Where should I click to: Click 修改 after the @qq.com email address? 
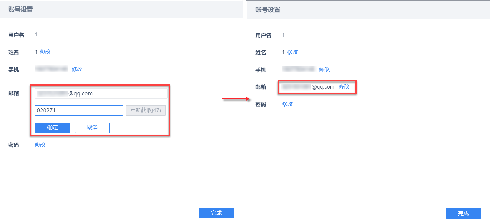344,87
